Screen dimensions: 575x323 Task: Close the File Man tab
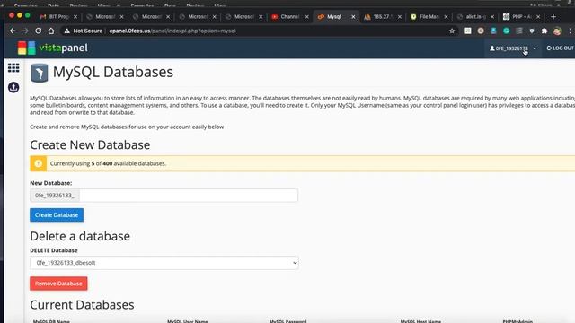click(x=446, y=17)
